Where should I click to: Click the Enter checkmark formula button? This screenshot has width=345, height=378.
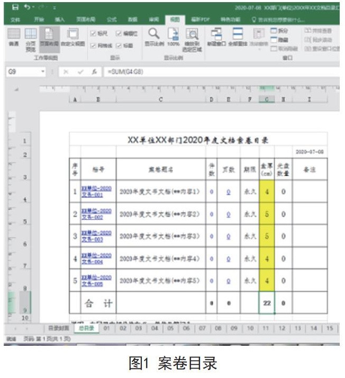80,72
